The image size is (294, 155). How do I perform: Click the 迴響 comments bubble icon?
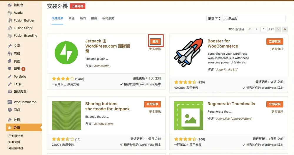10,69
